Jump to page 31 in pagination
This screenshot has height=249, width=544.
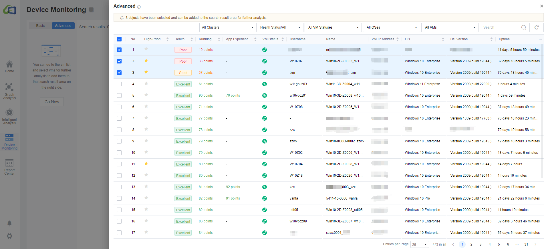click(x=526, y=244)
